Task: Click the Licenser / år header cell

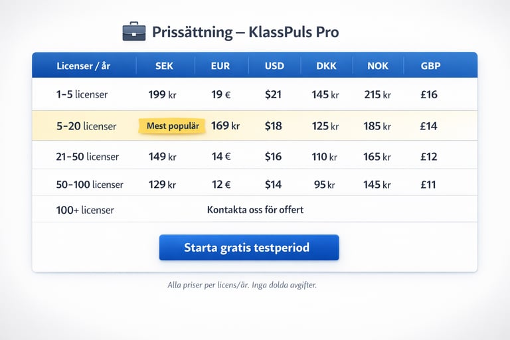Action: pyautogui.click(x=84, y=66)
